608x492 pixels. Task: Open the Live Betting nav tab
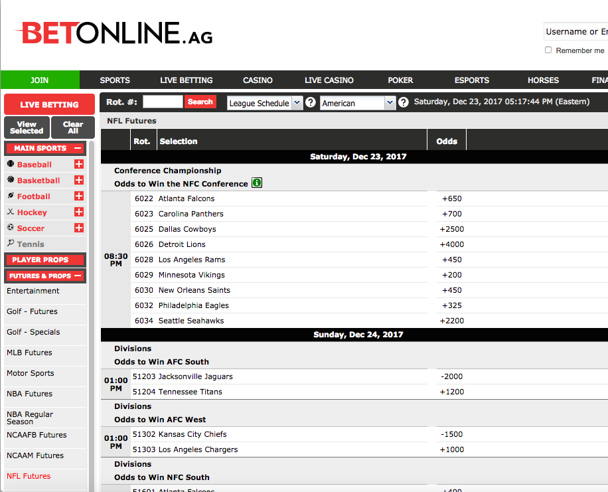click(187, 80)
